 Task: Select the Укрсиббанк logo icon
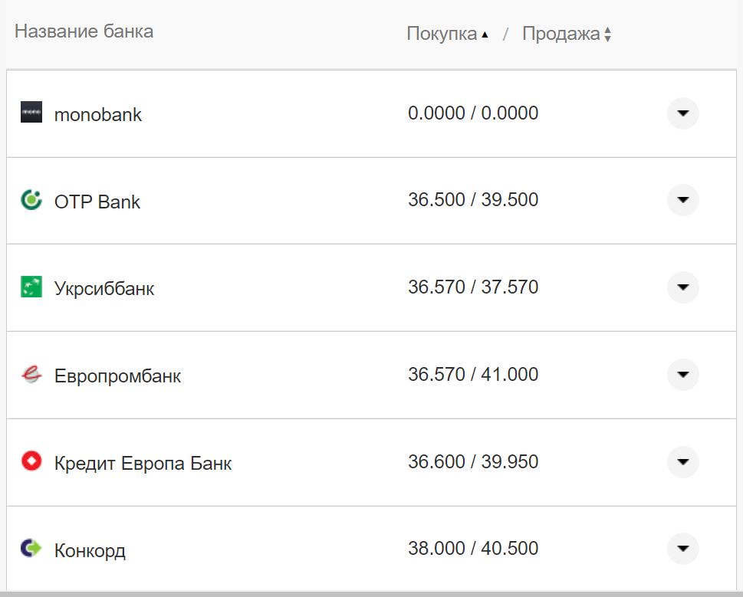pos(31,287)
